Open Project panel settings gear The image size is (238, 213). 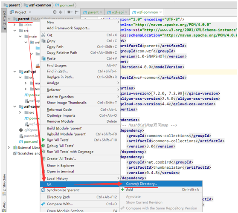click(x=70, y=12)
